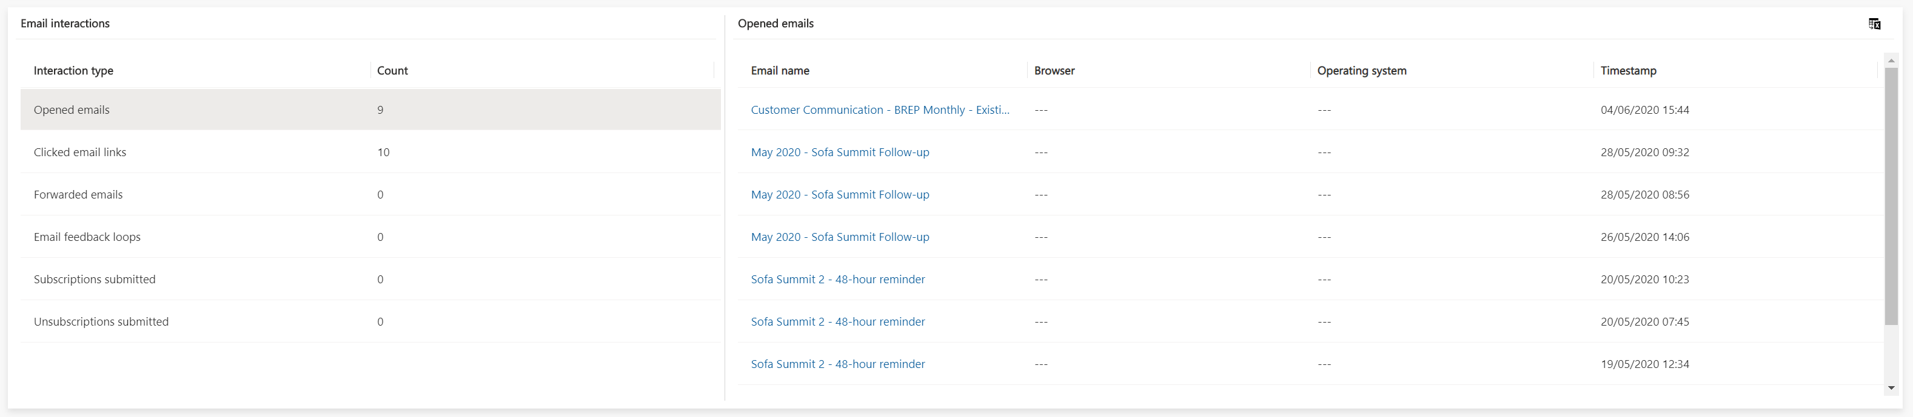Click the Opened emails vertical scrollbar thumb

click(1891, 195)
